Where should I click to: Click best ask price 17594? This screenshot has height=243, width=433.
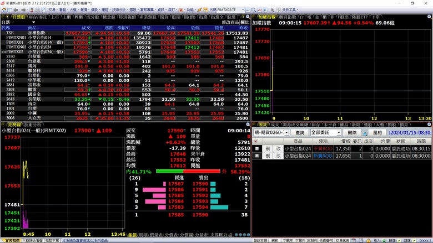[200, 207]
